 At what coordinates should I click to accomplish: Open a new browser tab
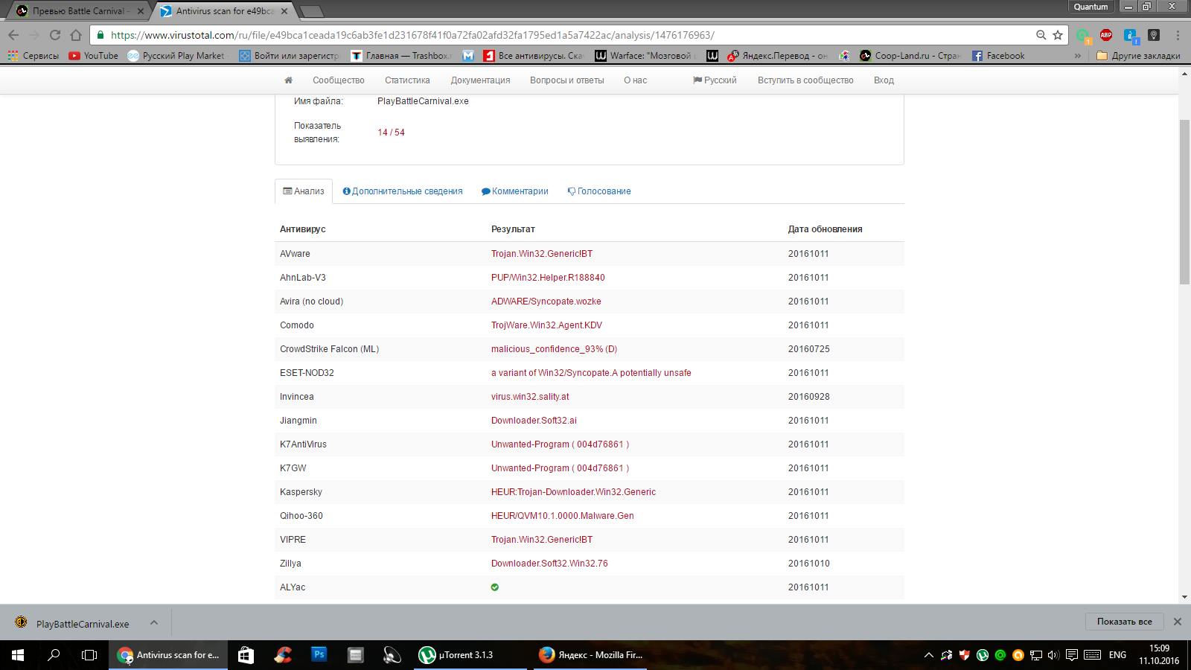pyautogui.click(x=311, y=11)
